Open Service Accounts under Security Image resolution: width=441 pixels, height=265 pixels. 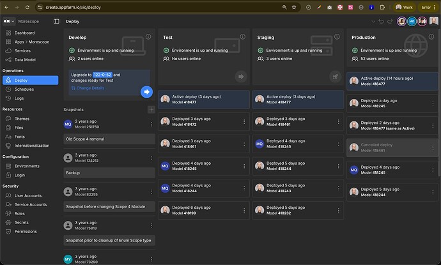(30, 204)
